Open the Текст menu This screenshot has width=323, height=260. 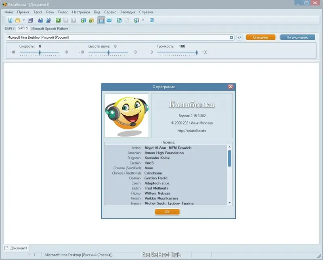[38, 12]
